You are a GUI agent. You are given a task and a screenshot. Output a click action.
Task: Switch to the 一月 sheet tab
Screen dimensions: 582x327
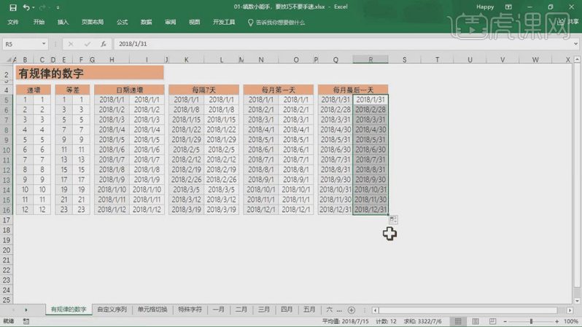pyautogui.click(x=218, y=310)
